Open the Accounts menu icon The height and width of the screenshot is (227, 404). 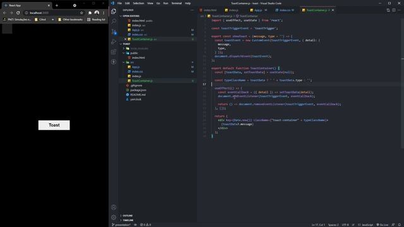pos(114,207)
